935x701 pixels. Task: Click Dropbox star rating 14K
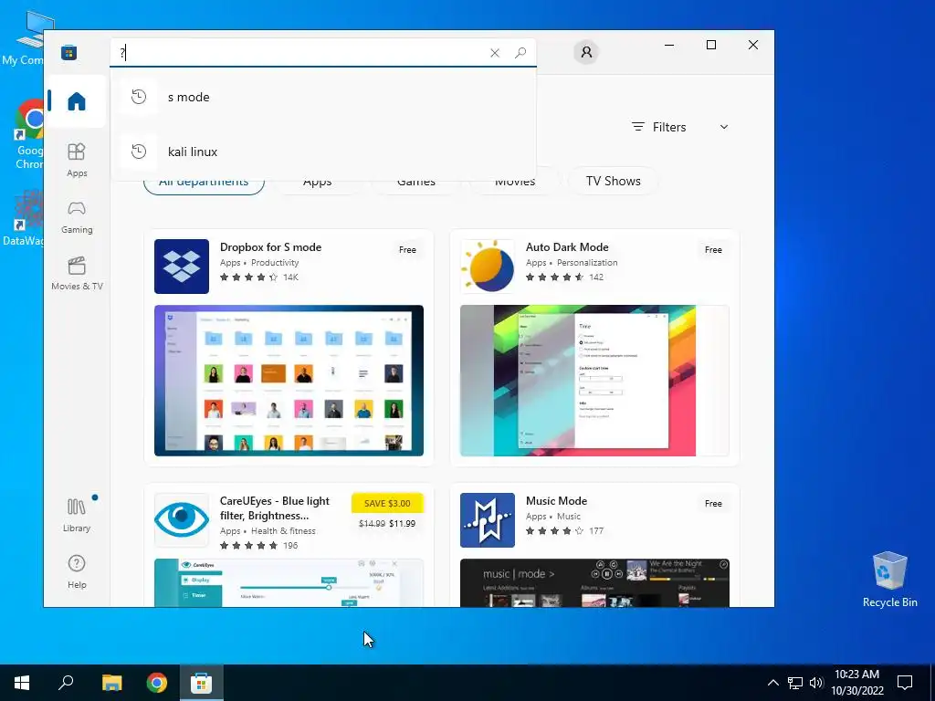259,277
